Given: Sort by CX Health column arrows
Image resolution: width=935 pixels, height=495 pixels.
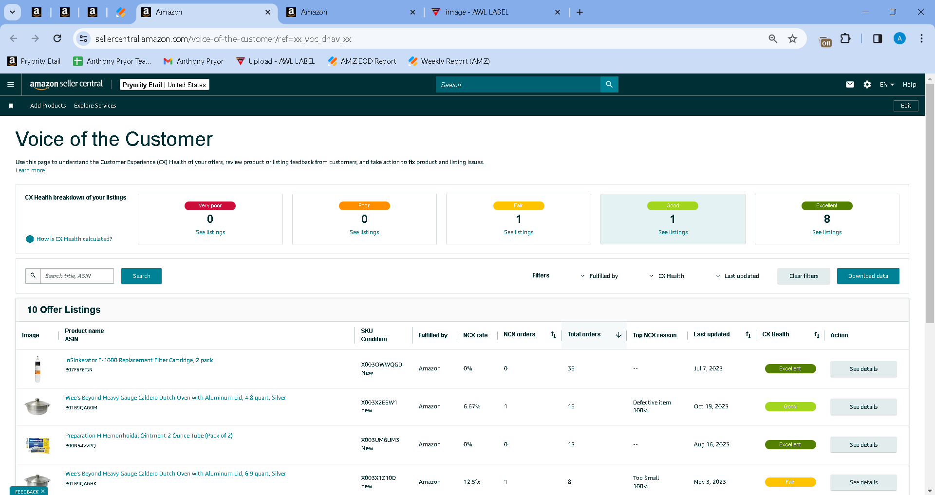Looking at the screenshot, I should click(817, 335).
